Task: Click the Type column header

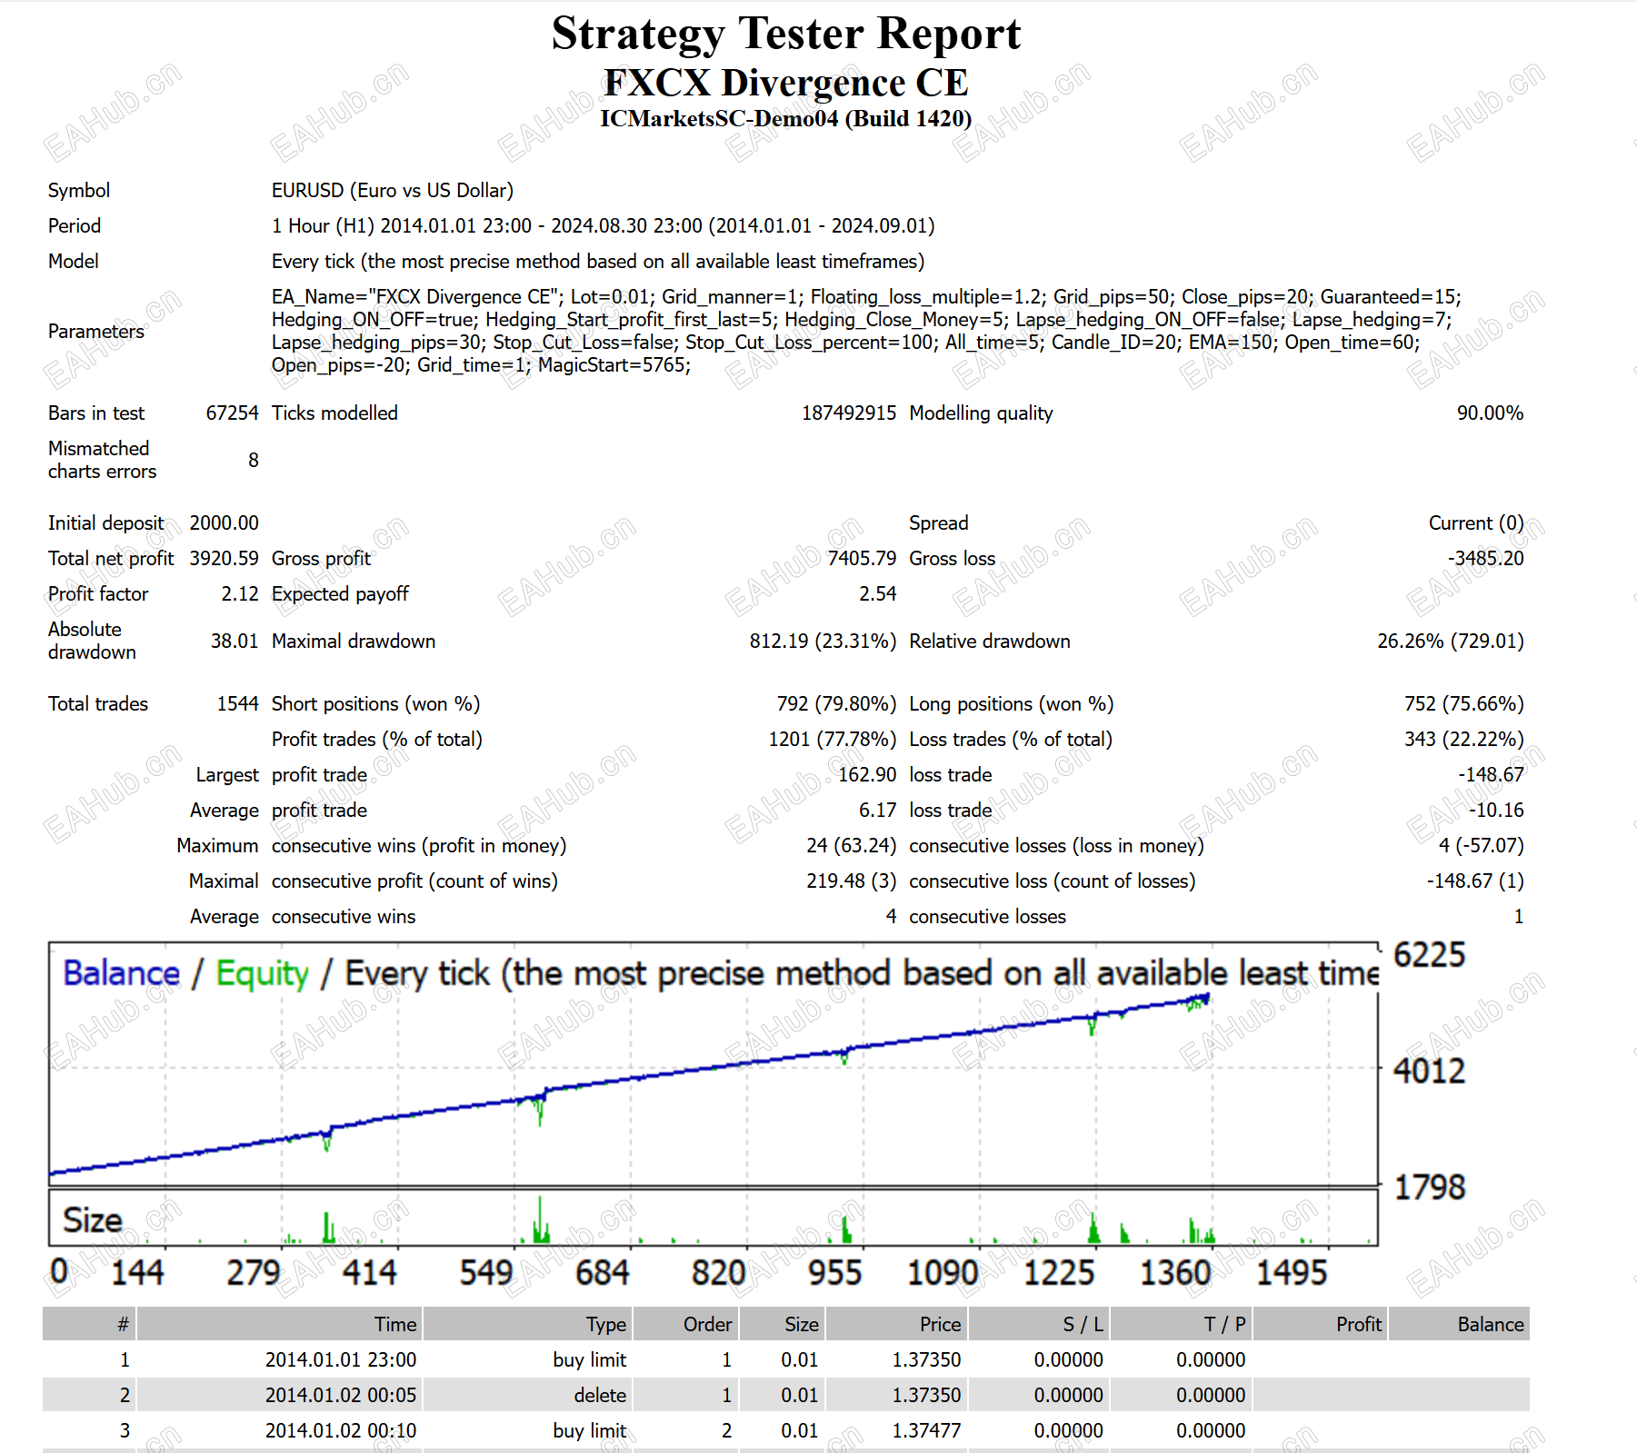Action: tap(528, 1324)
